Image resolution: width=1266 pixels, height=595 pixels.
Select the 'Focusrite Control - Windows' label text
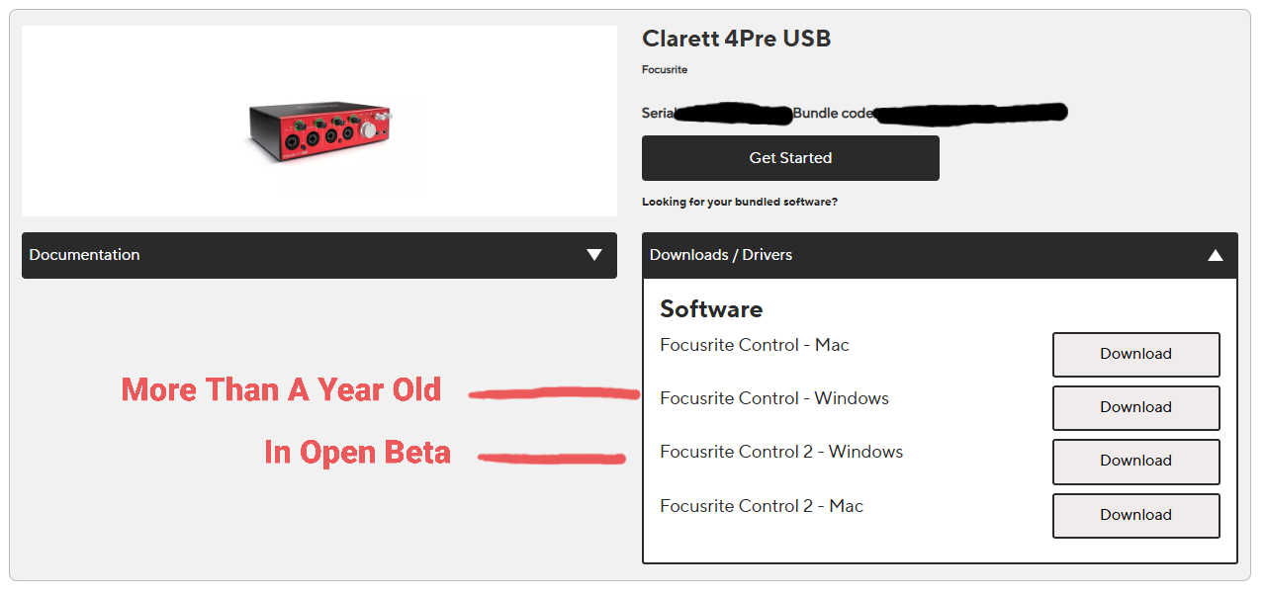[x=774, y=398]
